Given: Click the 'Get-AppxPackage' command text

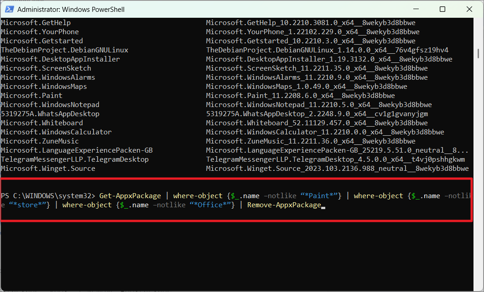Looking at the screenshot, I should tap(130, 196).
